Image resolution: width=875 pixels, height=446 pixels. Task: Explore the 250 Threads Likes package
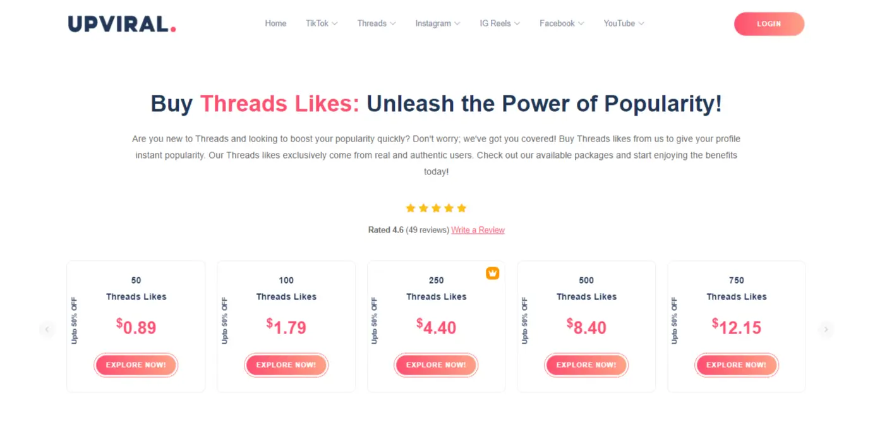pyautogui.click(x=436, y=365)
